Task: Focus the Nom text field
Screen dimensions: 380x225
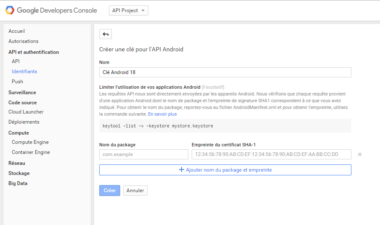Action: point(225,72)
